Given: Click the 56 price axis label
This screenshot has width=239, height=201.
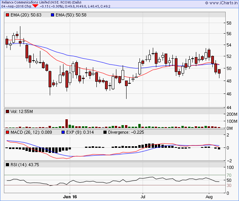Looking at the screenshot, I should click(x=229, y=34).
